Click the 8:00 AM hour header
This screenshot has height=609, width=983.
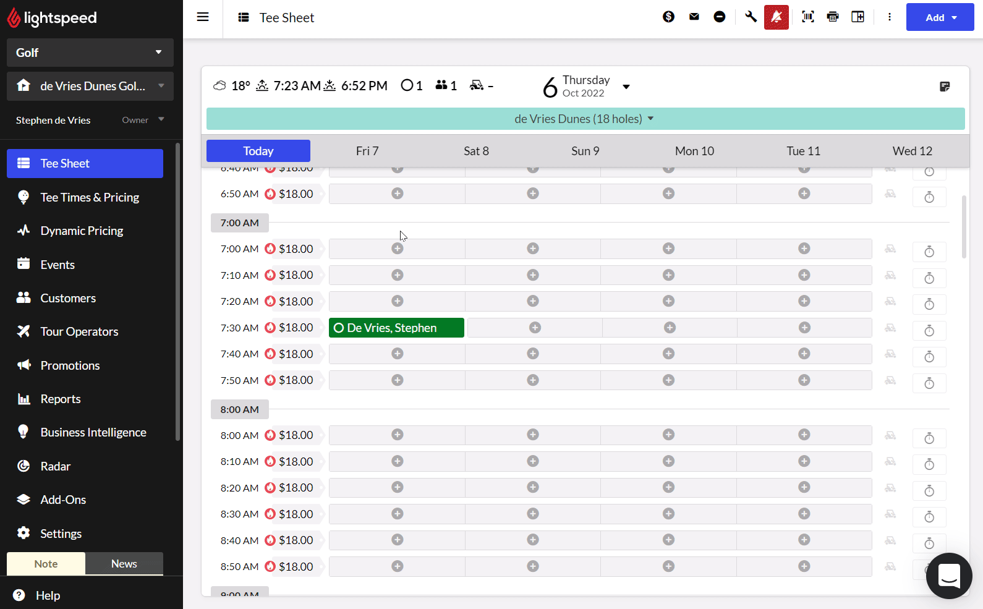[x=240, y=409]
